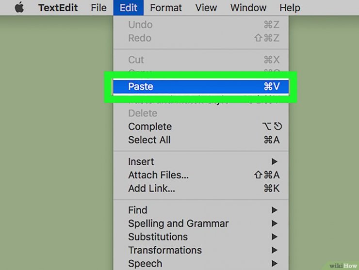Open the Help menu

tap(290, 8)
